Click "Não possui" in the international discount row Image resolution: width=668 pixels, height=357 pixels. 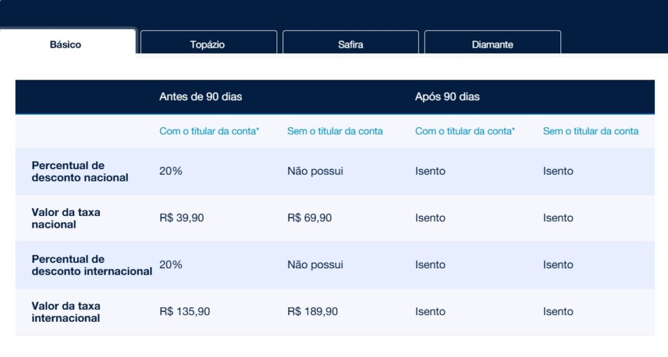(x=315, y=265)
